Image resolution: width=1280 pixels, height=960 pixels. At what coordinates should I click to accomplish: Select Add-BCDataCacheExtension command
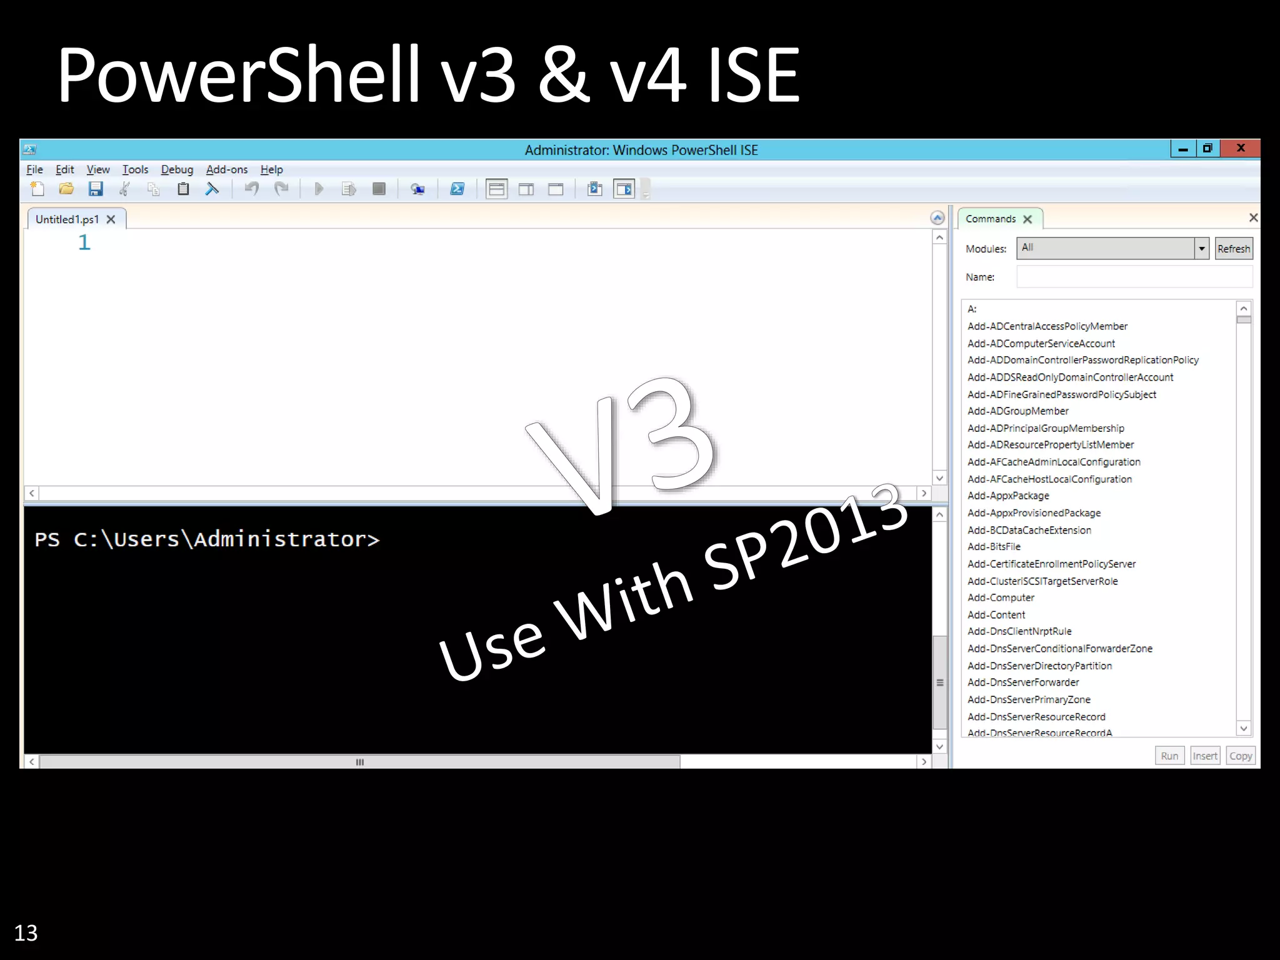tap(1029, 530)
